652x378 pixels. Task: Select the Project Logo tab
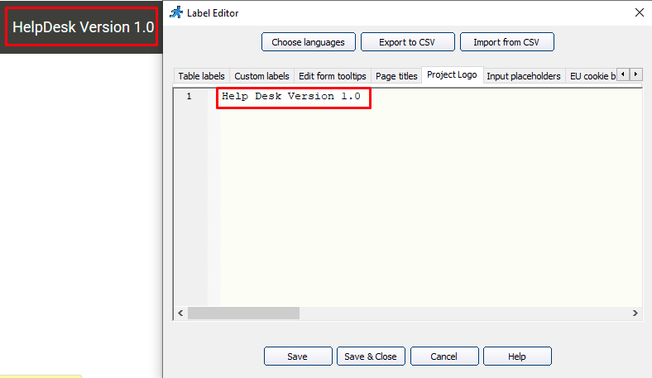click(x=452, y=75)
